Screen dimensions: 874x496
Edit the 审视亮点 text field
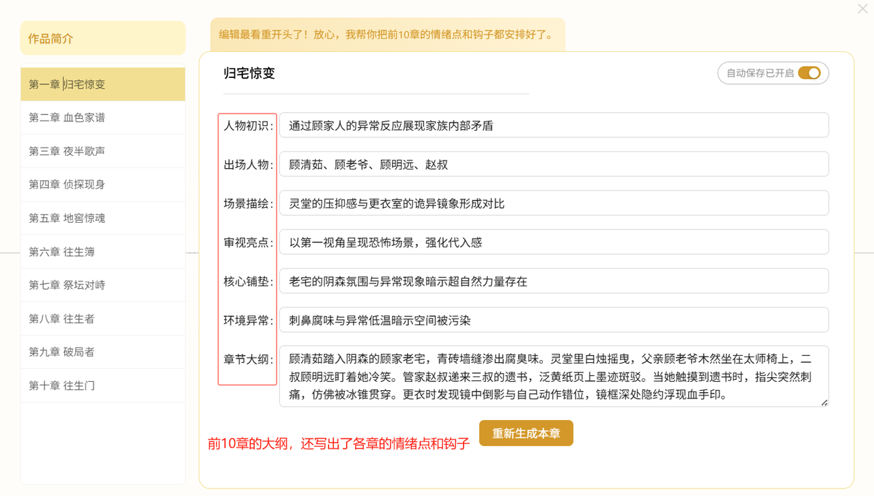554,242
